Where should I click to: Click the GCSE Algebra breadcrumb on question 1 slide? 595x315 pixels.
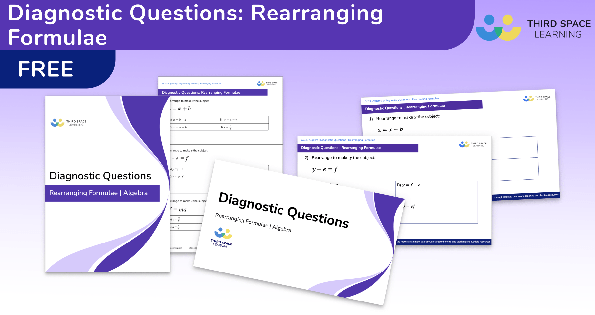click(402, 100)
